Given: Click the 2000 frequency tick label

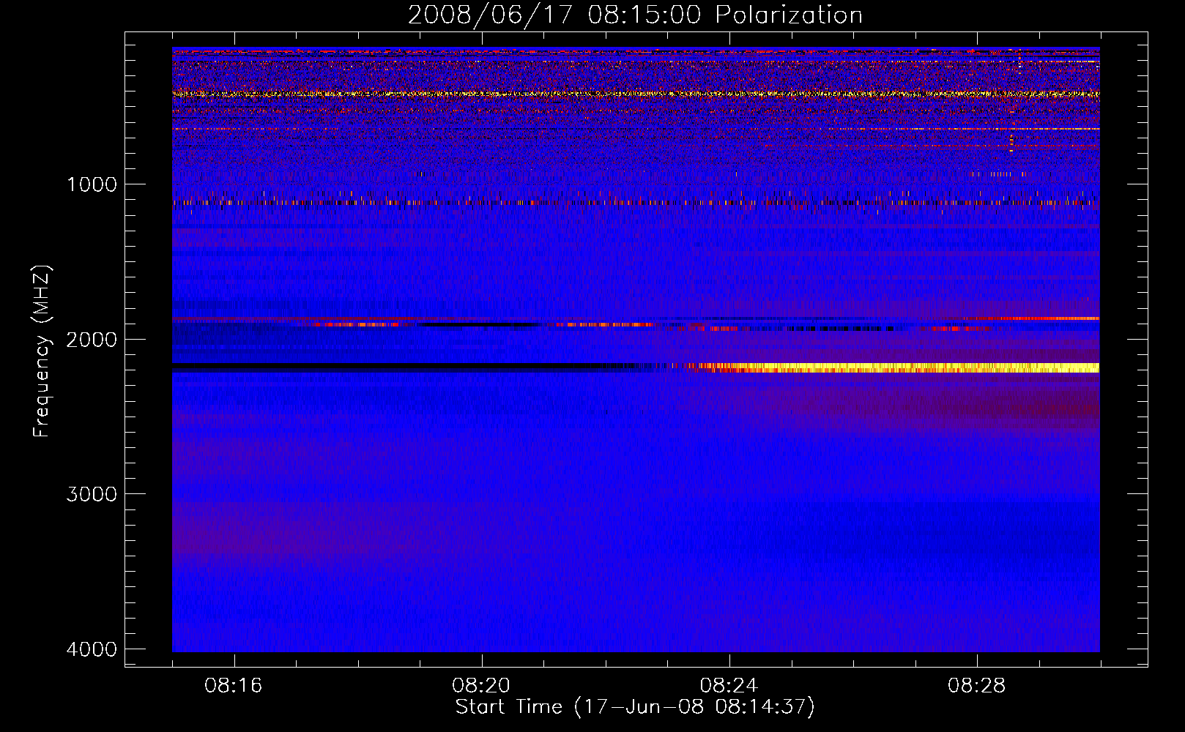Looking at the screenshot, I should coord(92,340).
